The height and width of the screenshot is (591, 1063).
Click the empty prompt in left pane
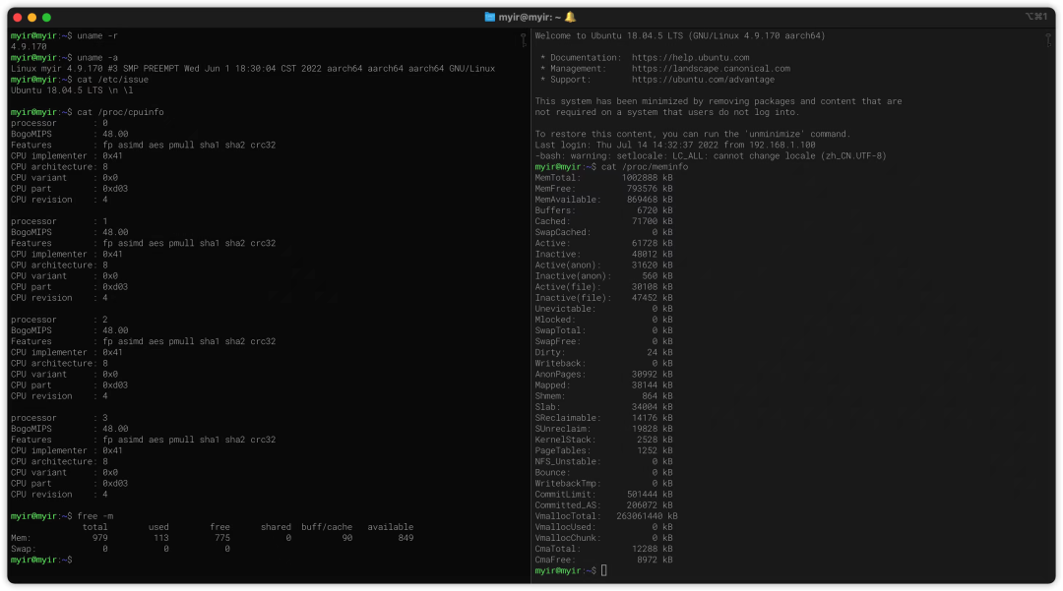41,560
